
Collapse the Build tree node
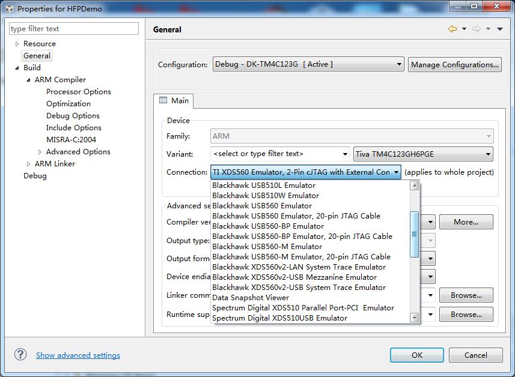[x=17, y=68]
